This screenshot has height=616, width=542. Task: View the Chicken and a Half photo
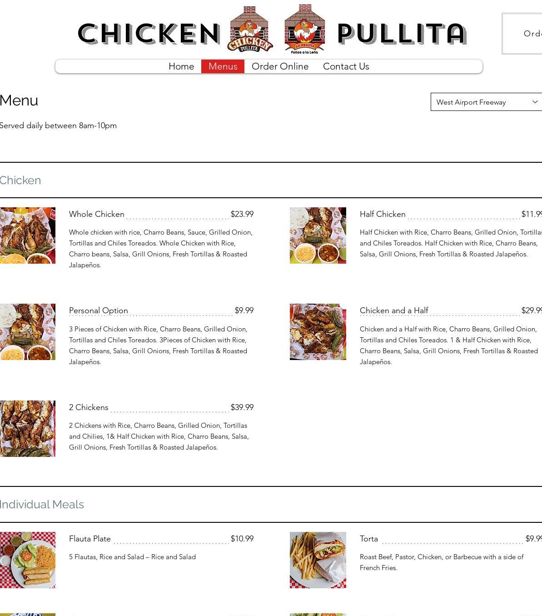pyautogui.click(x=318, y=332)
